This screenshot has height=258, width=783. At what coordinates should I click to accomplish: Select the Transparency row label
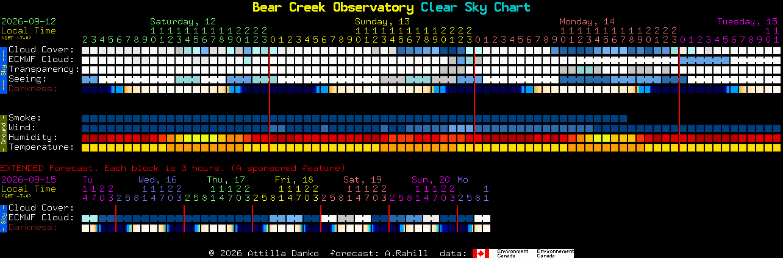coord(44,69)
